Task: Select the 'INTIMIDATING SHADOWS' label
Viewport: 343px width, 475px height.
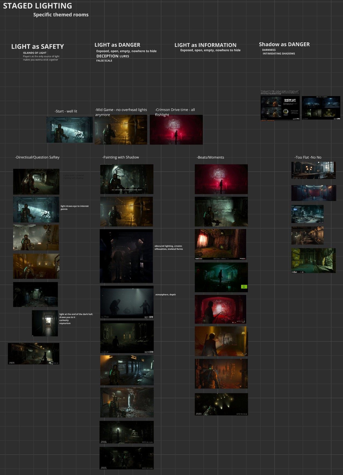Action: pyautogui.click(x=279, y=54)
